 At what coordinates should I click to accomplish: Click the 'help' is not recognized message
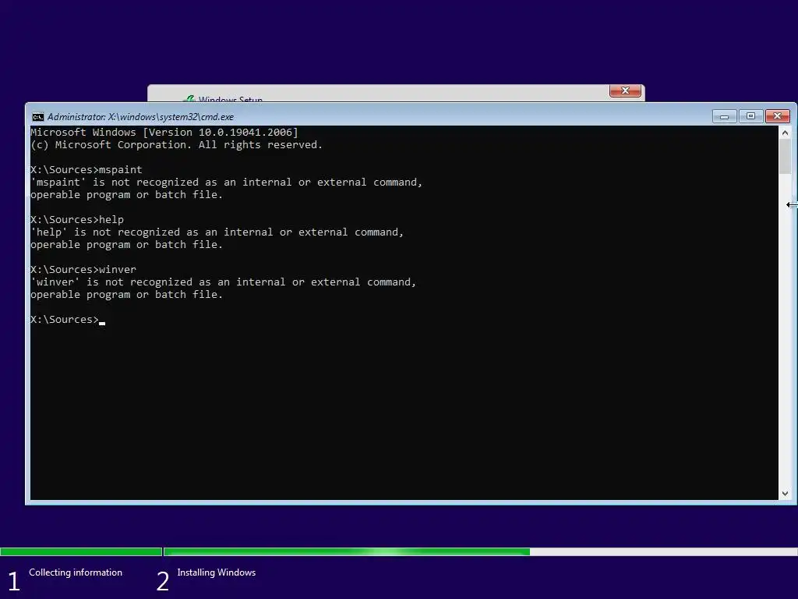[x=217, y=239]
